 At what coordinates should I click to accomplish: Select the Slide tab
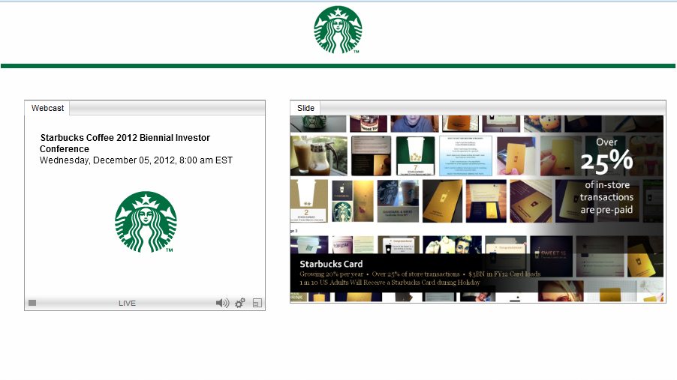[305, 108]
